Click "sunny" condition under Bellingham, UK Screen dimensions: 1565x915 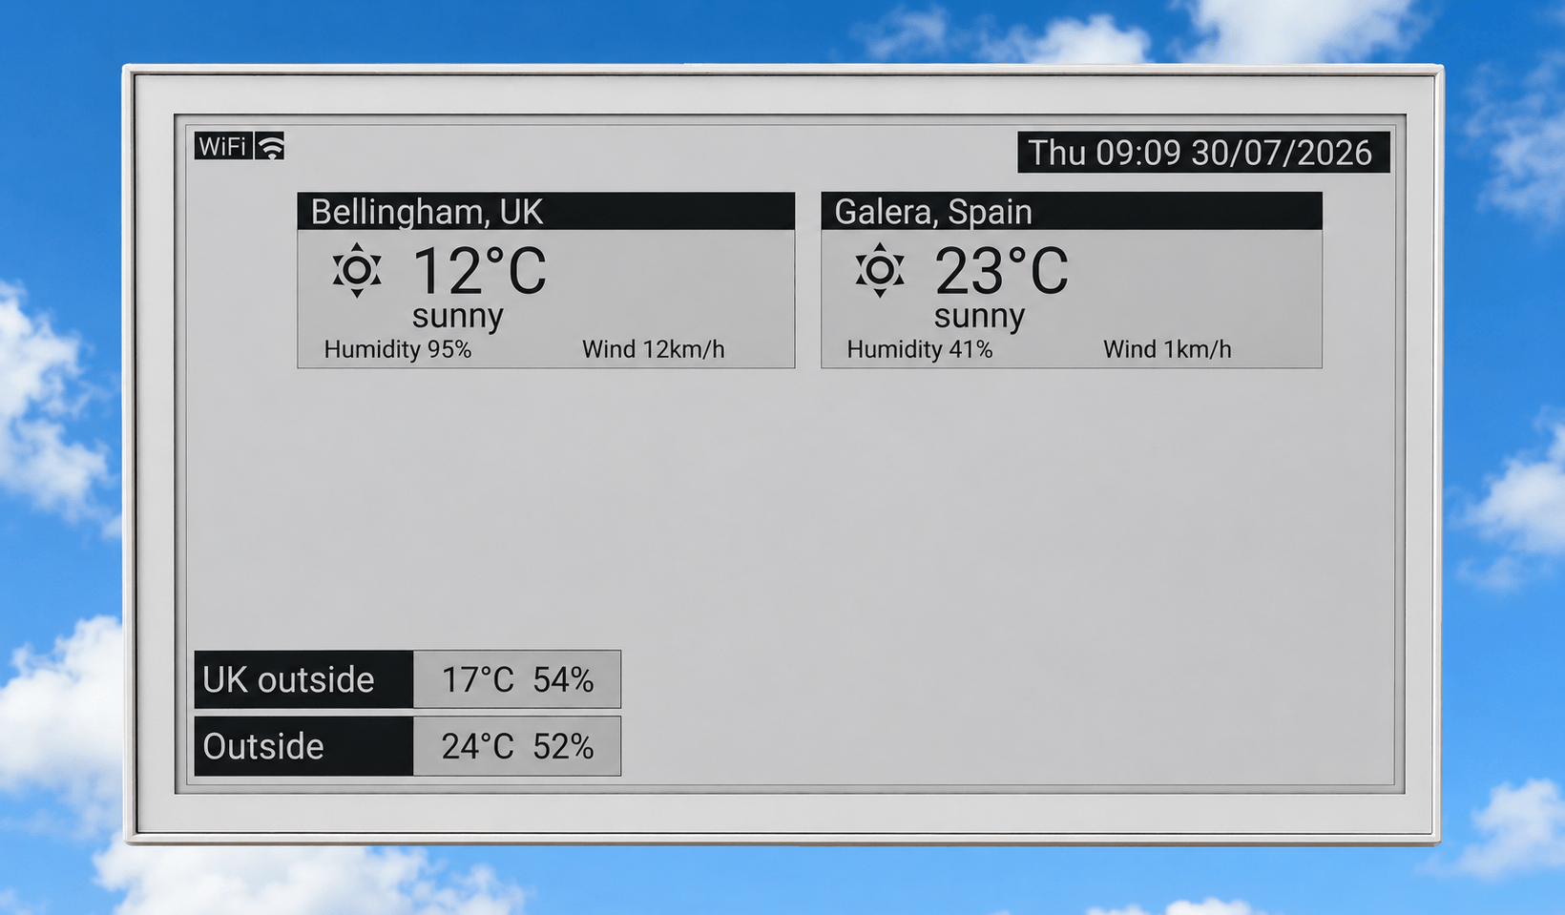click(458, 316)
